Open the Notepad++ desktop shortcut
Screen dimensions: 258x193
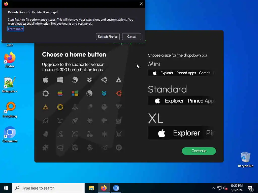(x=10, y=85)
